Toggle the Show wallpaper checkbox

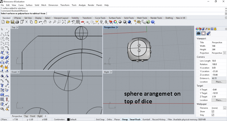point(213,111)
